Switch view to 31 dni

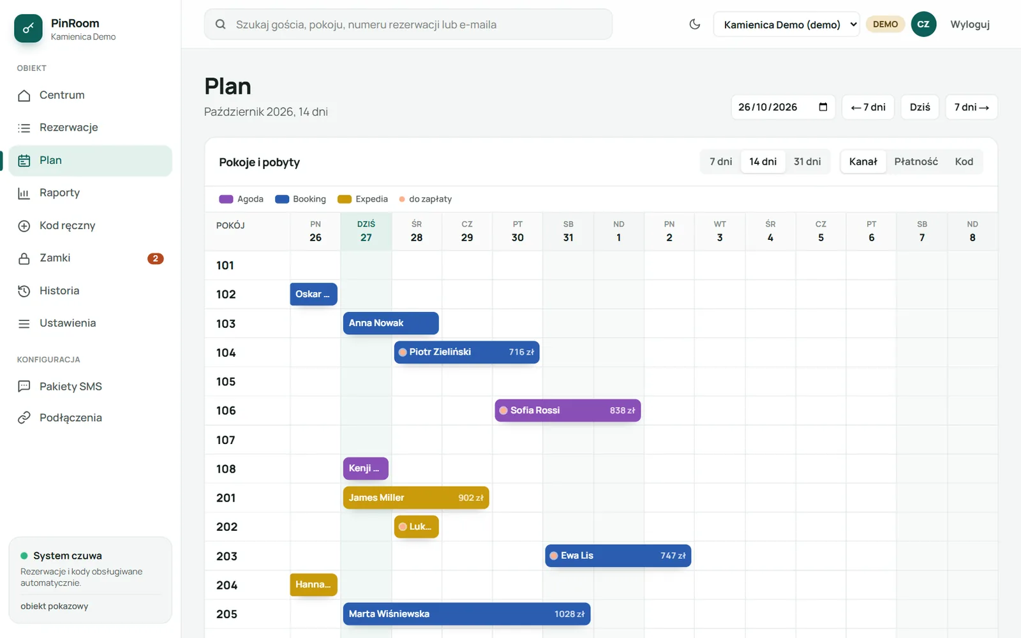coord(807,161)
